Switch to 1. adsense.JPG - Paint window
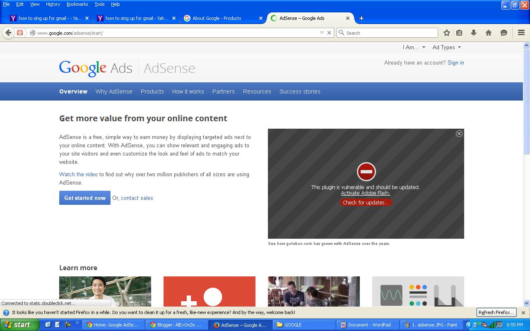The height and width of the screenshot is (331, 530). point(431,325)
